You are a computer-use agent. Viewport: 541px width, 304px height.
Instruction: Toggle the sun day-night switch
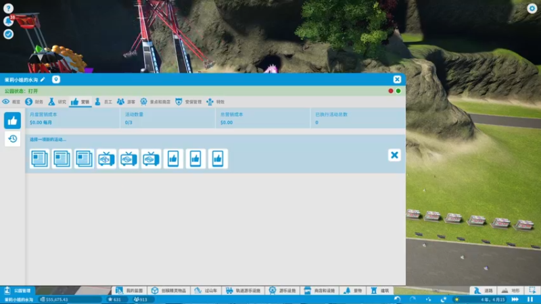[457, 299]
